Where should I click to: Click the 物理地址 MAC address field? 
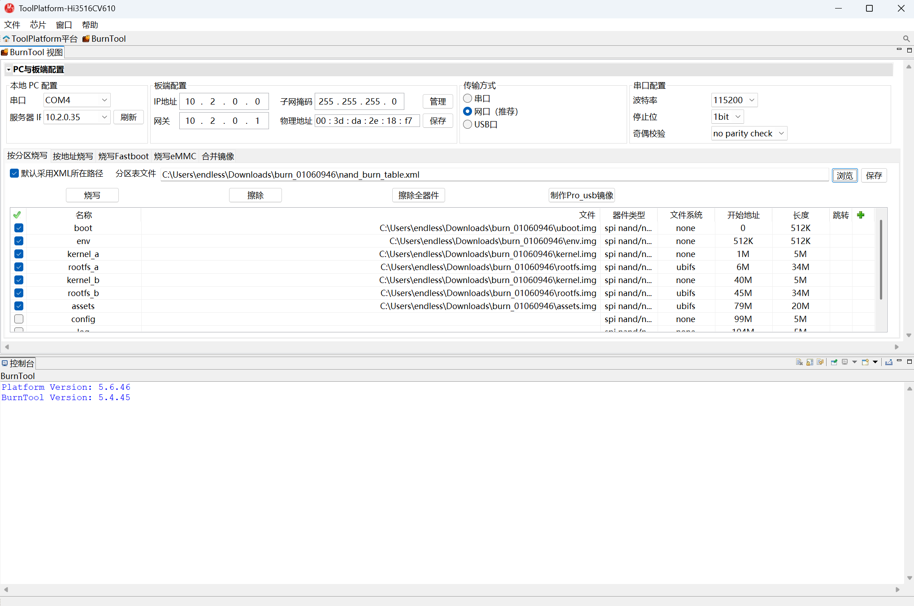pyautogui.click(x=367, y=121)
